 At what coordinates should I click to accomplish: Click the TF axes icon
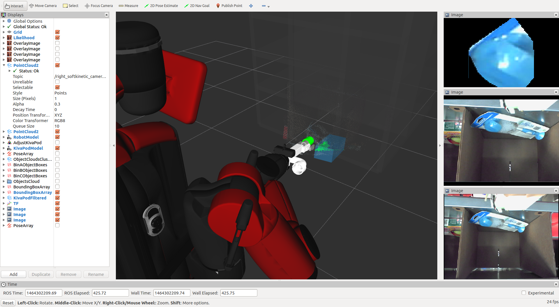click(9, 203)
